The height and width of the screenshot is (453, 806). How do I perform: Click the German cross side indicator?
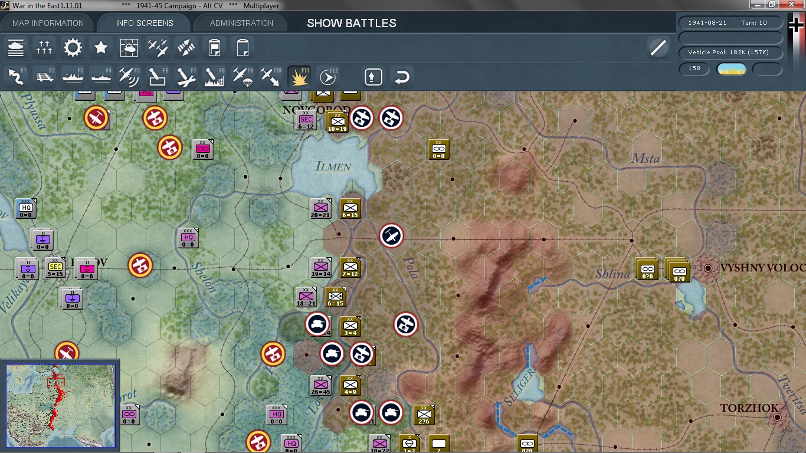tap(796, 26)
